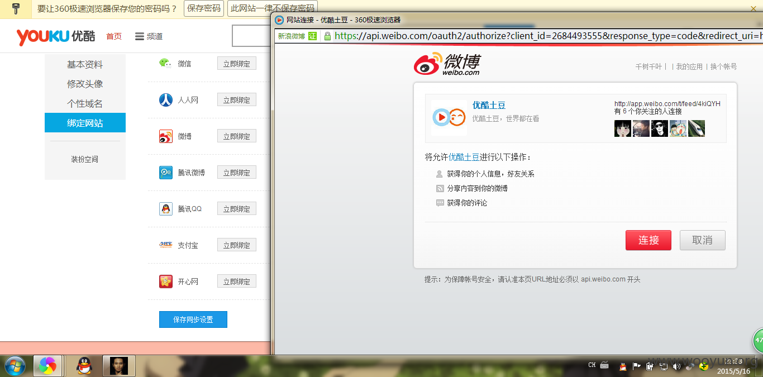Click the switch account link

[x=723, y=66]
